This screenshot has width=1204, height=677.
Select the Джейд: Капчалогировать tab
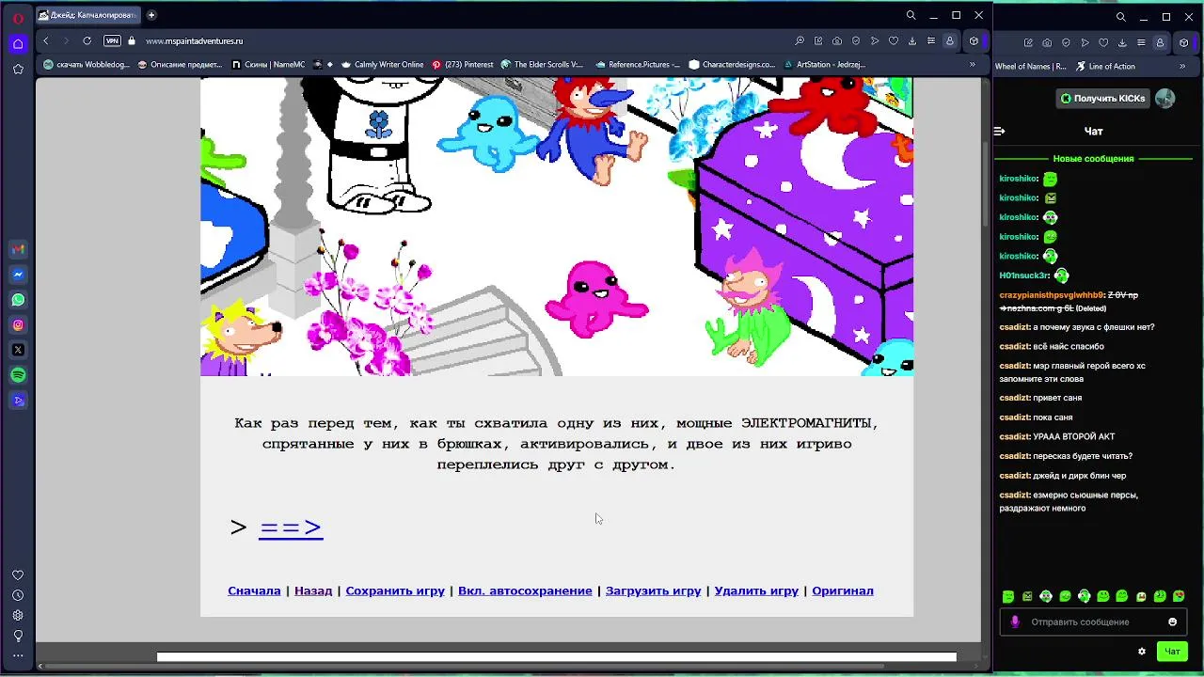tap(88, 15)
